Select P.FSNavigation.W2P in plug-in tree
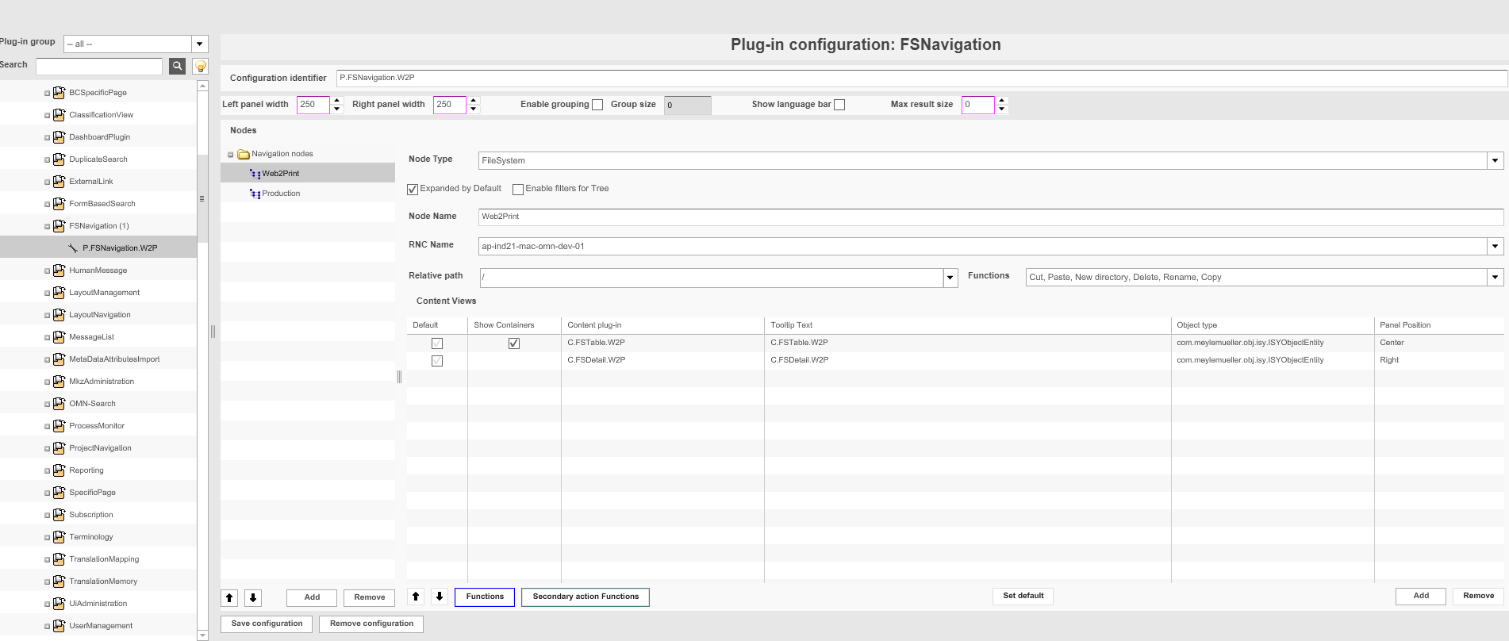 tap(120, 248)
